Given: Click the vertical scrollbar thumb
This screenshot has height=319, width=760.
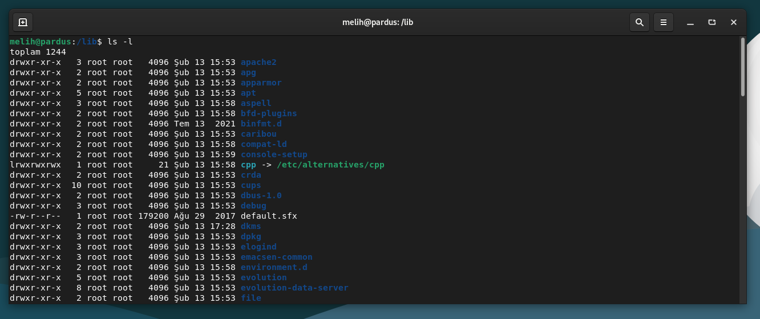Looking at the screenshot, I should 742,67.
